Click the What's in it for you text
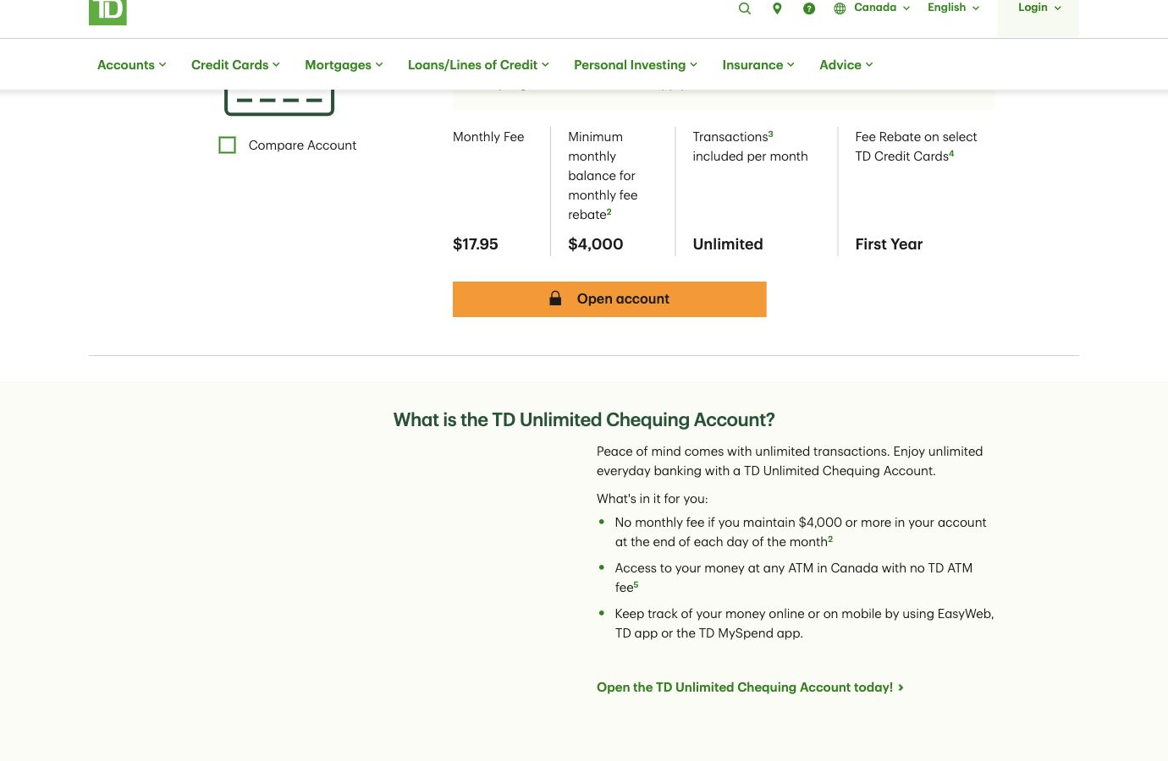 pyautogui.click(x=653, y=499)
